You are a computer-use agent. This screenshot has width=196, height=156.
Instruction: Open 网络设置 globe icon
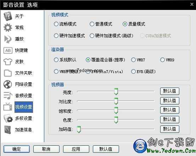coord(8,84)
